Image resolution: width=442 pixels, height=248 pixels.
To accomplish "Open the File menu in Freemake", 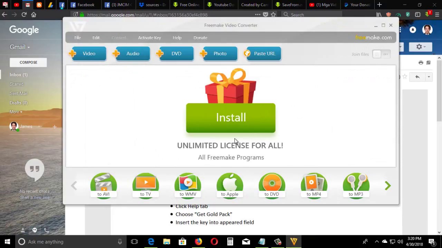I will pyautogui.click(x=77, y=38).
